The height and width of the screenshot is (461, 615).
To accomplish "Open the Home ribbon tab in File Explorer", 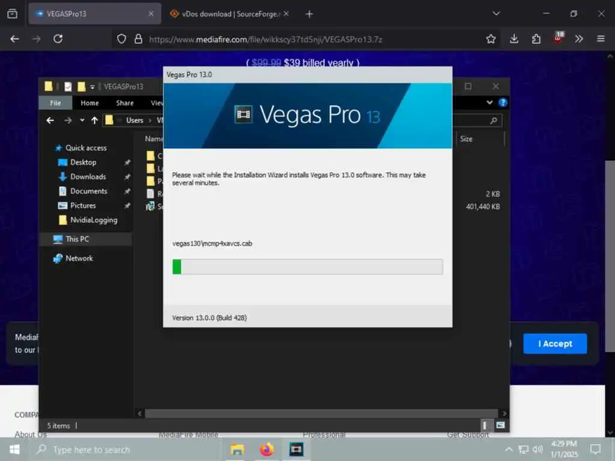I will 89,103.
